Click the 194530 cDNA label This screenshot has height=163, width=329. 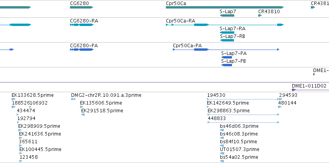[216, 95]
